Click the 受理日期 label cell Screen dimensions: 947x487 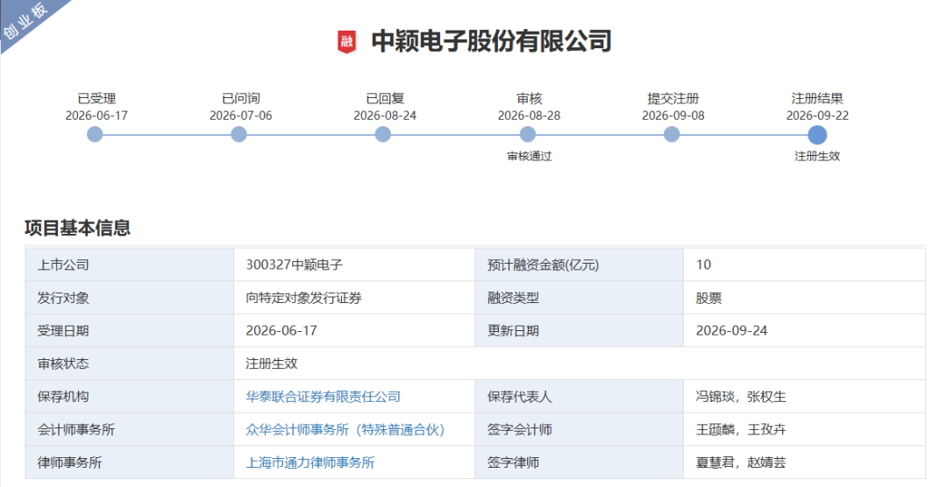click(x=129, y=331)
